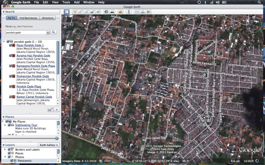
Task: Select the Record a Tour toolbar icon
Action: point(98,12)
